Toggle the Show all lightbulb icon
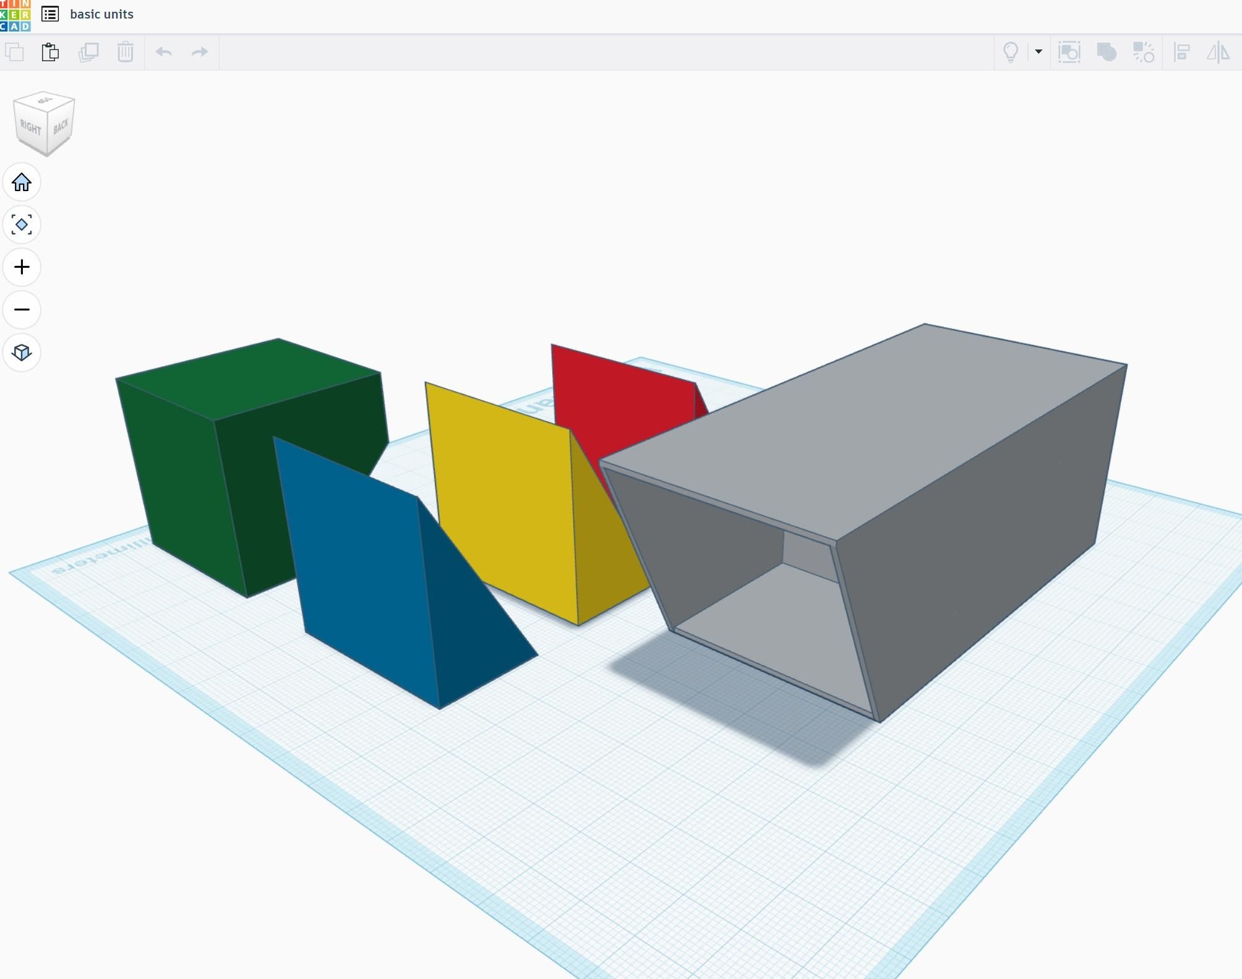This screenshot has width=1242, height=979. [x=1011, y=52]
